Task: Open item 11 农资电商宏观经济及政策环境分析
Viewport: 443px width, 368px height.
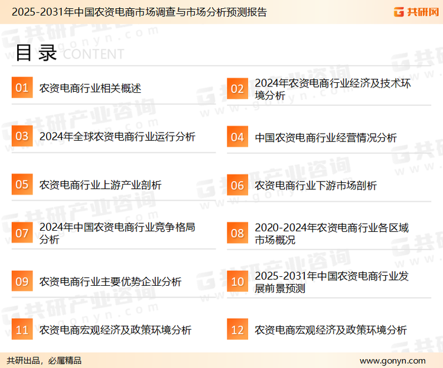Action: pyautogui.click(x=115, y=330)
